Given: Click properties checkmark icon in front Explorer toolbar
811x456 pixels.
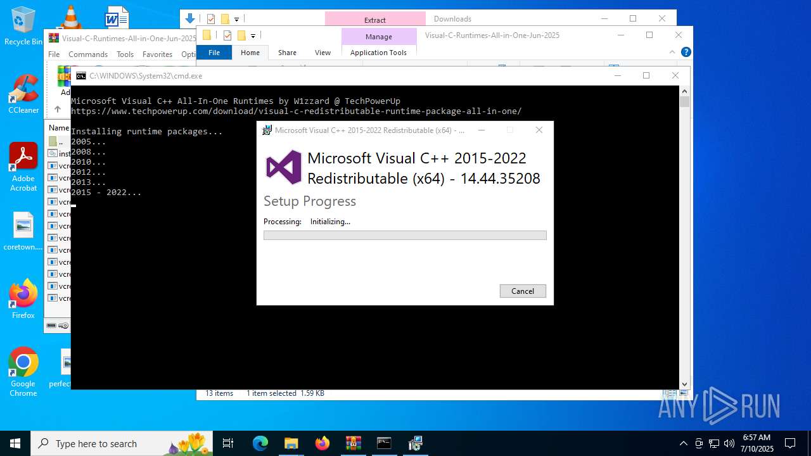Looking at the screenshot, I should (x=227, y=35).
